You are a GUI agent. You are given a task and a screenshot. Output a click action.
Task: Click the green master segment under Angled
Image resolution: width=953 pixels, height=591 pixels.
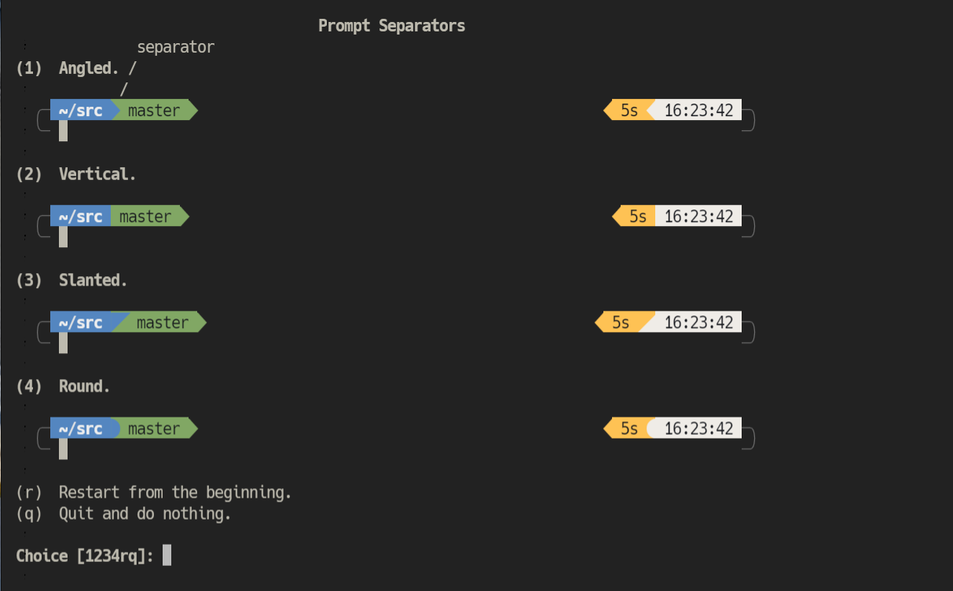pyautogui.click(x=154, y=110)
